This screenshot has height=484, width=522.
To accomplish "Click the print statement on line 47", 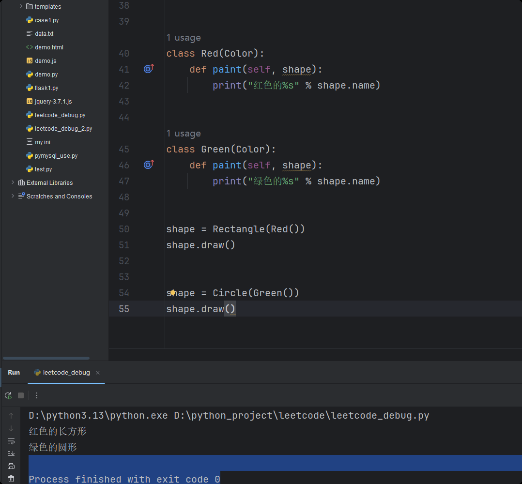I will coord(296,181).
